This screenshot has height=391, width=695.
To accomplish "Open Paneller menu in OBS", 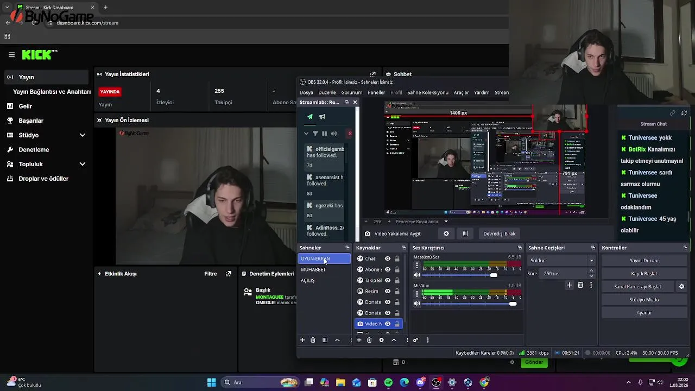I will tap(376, 92).
